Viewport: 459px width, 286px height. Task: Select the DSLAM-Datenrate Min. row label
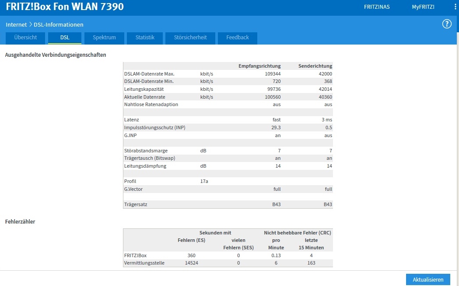149,82
